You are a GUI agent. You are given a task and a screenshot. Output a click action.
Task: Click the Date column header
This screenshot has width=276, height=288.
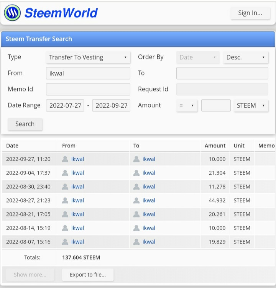12,146
